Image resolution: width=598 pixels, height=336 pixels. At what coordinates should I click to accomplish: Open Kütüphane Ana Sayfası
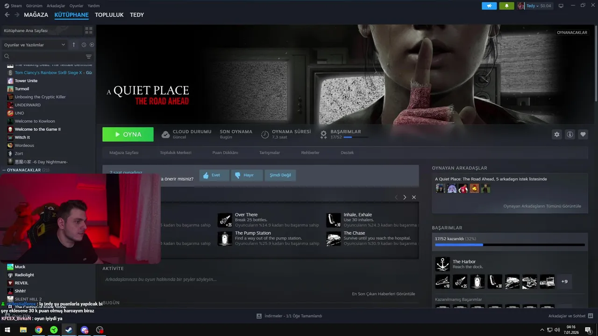tap(41, 30)
